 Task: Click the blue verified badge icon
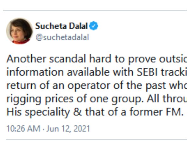pyautogui.click(x=94, y=26)
